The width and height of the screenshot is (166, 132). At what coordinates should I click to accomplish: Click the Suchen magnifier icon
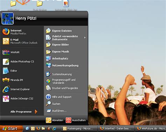pos(48,104)
